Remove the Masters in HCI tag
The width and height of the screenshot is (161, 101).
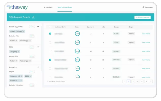22,76
